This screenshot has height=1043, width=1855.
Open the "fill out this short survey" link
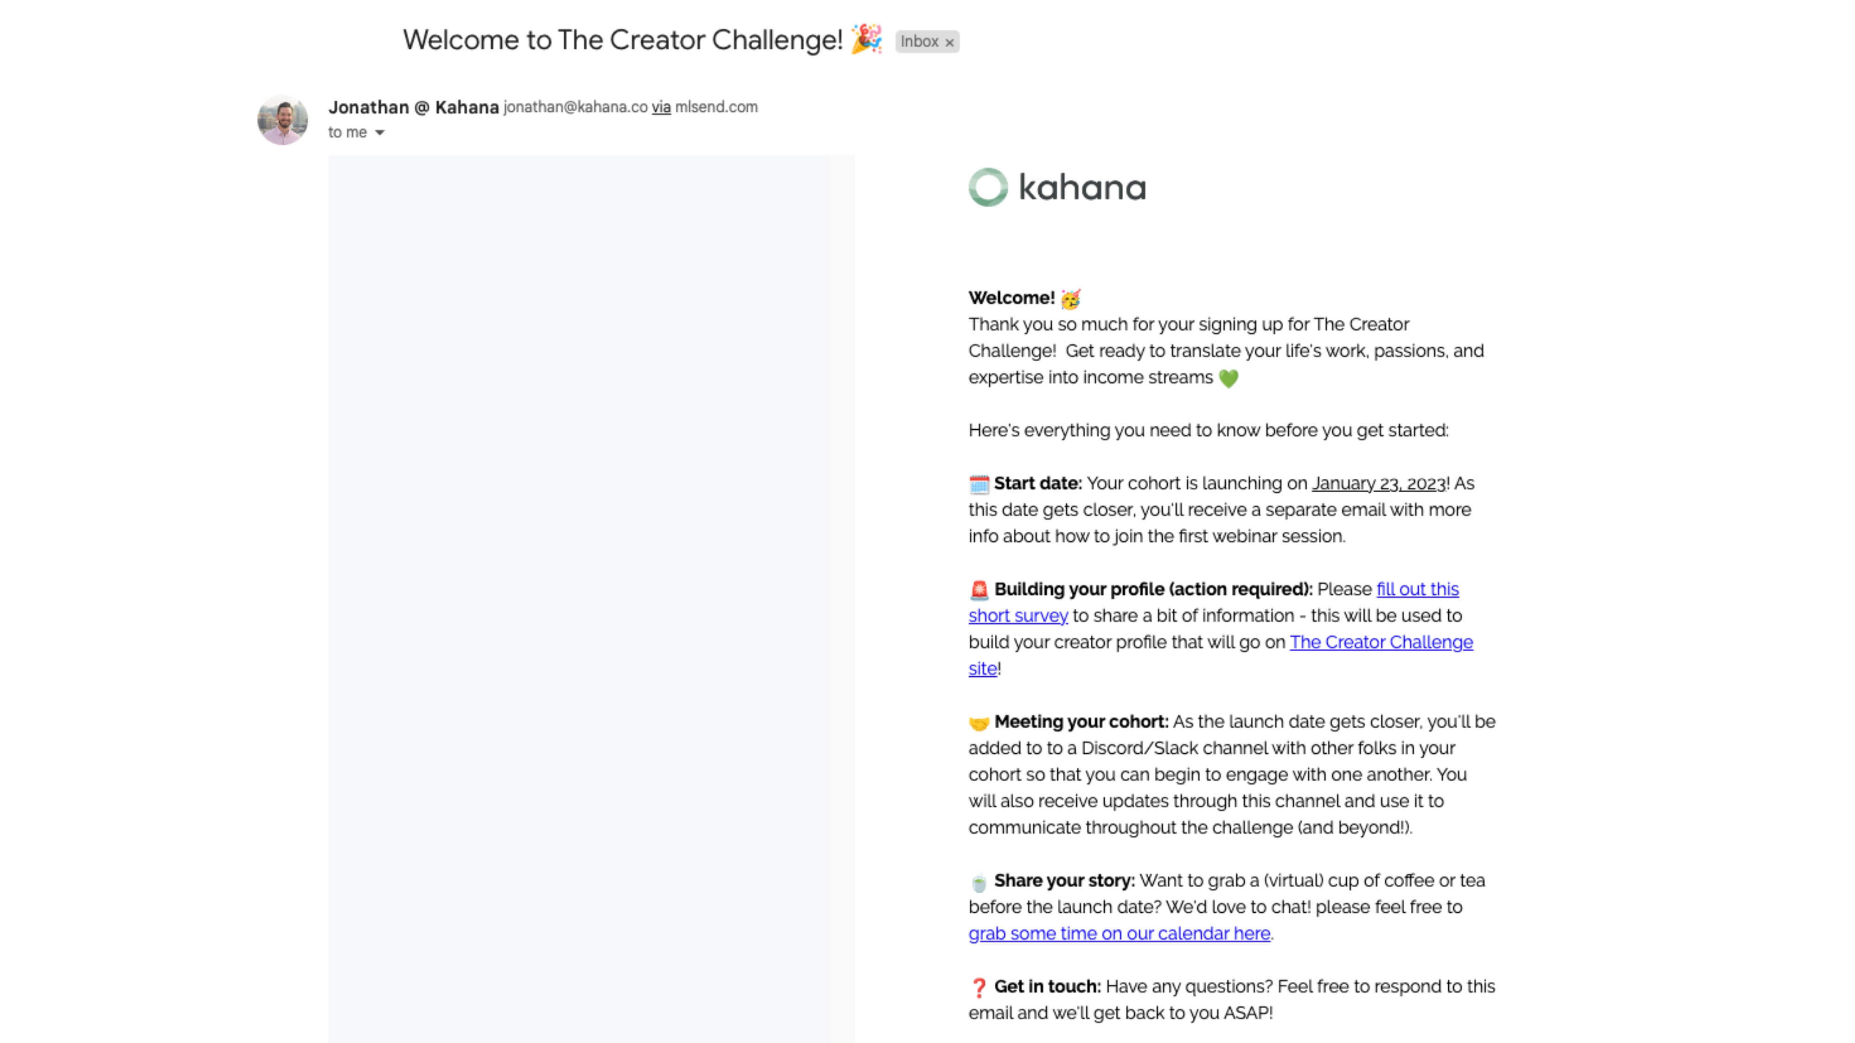click(1416, 590)
